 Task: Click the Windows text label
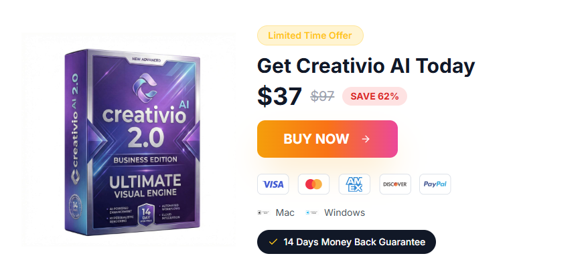point(344,213)
